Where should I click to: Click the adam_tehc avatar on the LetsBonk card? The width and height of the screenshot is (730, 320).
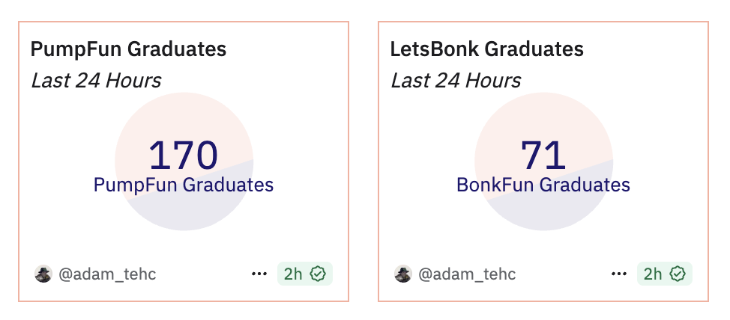click(x=403, y=274)
